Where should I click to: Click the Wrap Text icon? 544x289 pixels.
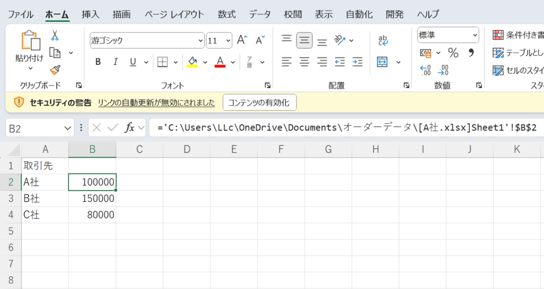(x=382, y=41)
